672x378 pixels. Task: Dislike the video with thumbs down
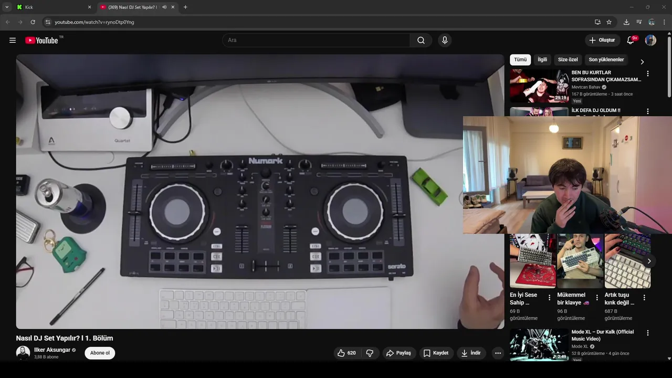[x=370, y=353]
